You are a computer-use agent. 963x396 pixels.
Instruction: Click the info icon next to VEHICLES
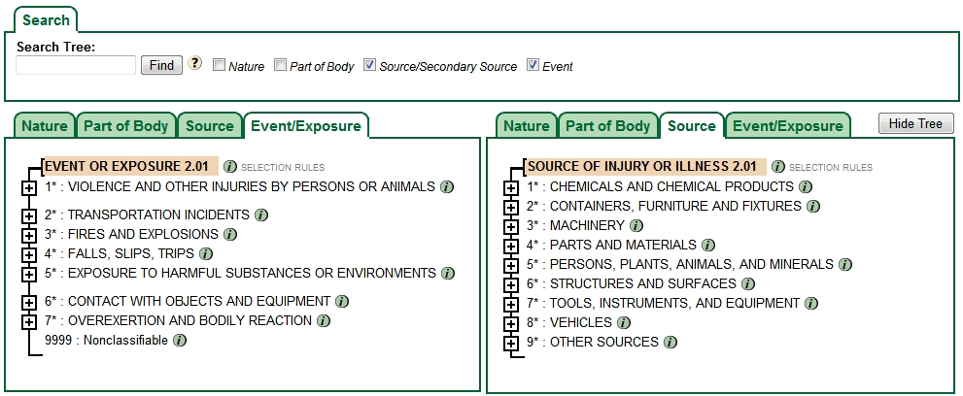click(x=624, y=322)
